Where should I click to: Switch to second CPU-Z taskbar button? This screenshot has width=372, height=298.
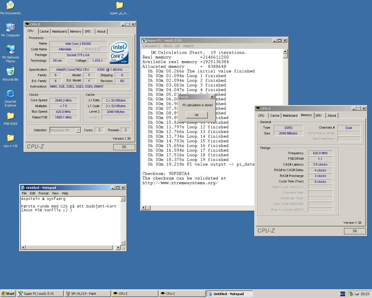[x=182, y=294]
